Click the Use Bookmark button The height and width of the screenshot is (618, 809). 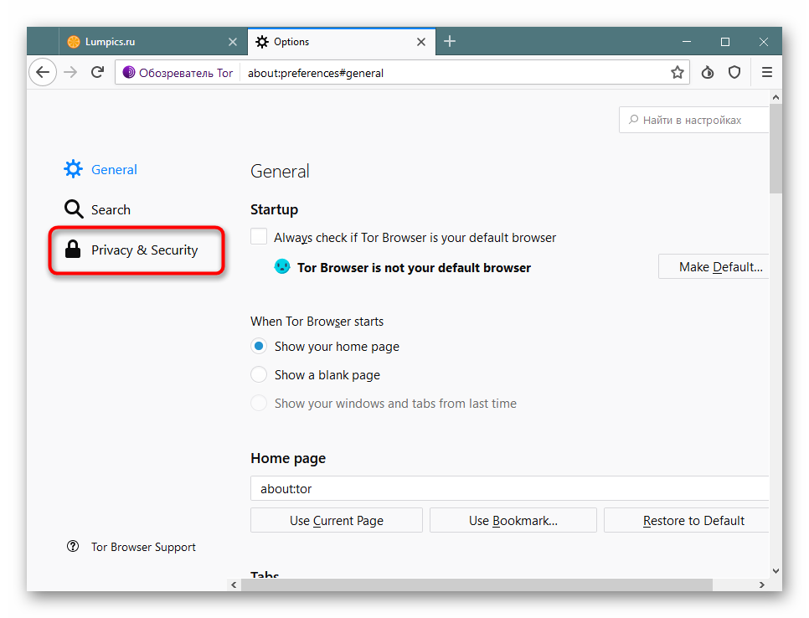[513, 521]
